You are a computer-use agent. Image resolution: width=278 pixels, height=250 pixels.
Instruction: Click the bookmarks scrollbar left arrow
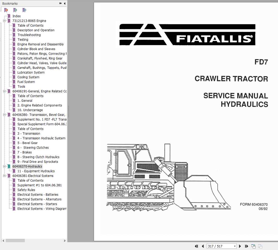tap(3, 241)
